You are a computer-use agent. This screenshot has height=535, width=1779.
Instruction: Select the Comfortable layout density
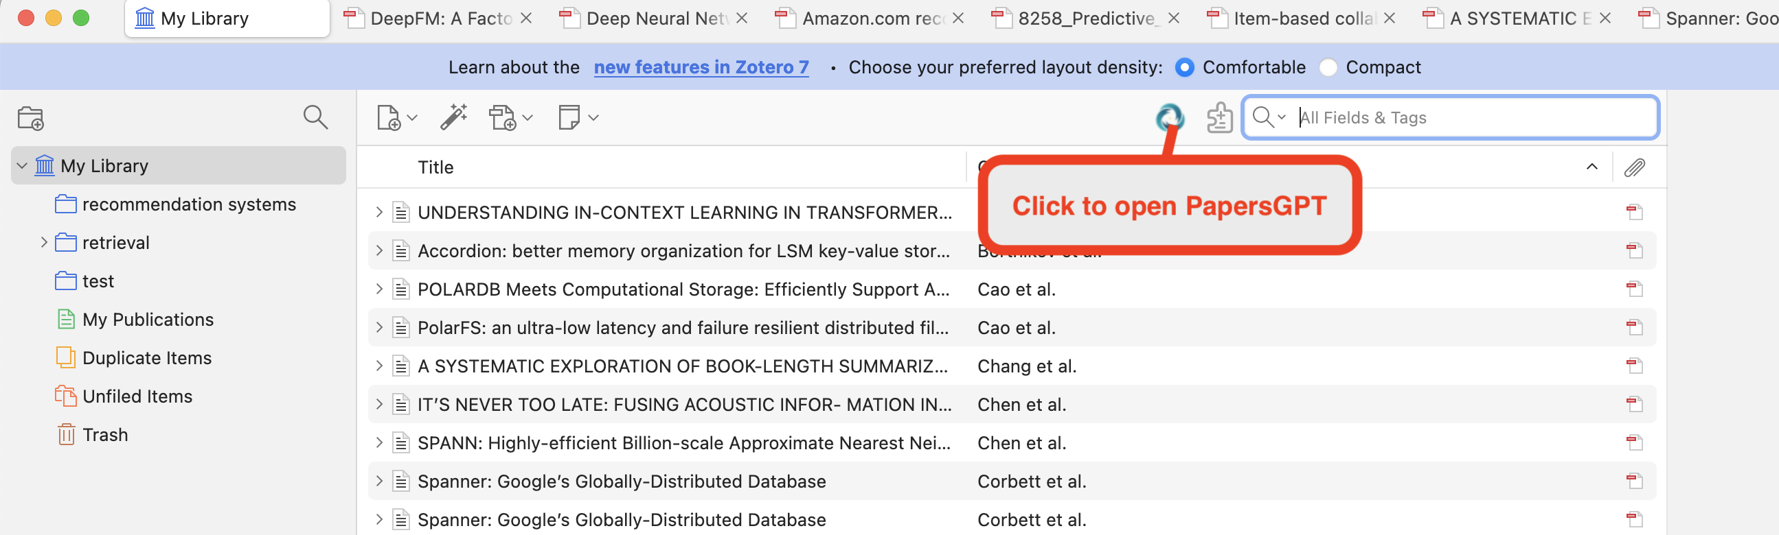[1184, 68]
